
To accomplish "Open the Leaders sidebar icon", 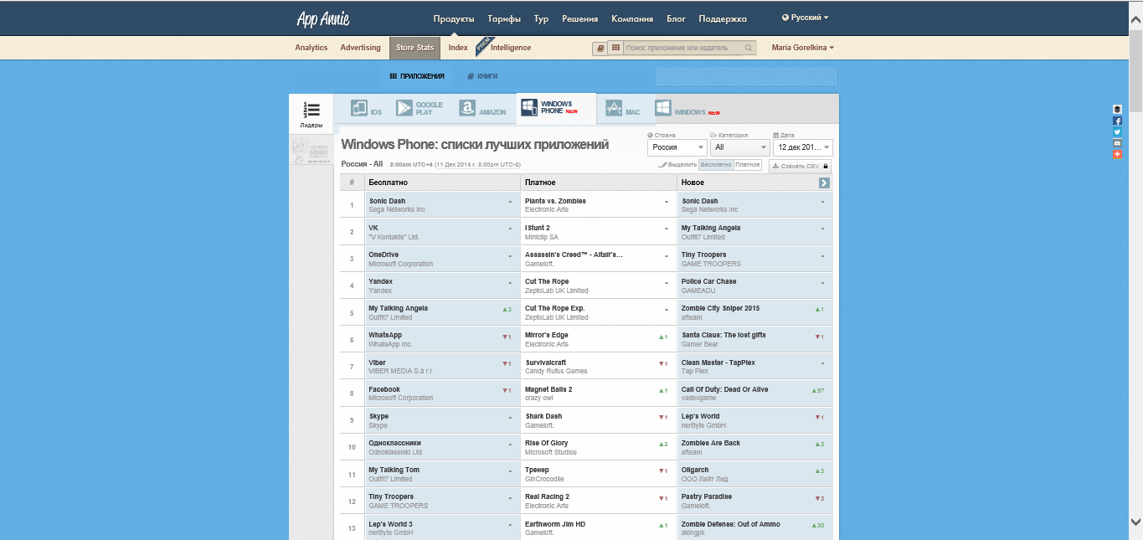I will pos(311,114).
